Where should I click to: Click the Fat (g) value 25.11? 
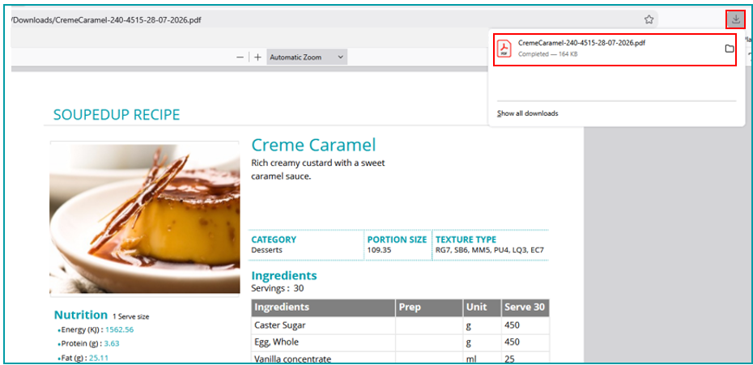[99, 358]
